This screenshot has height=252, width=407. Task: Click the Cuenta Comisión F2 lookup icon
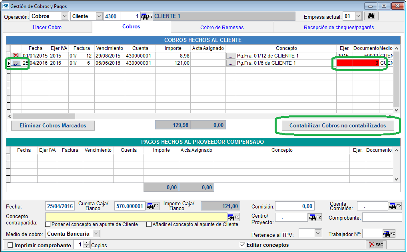pos(394,206)
